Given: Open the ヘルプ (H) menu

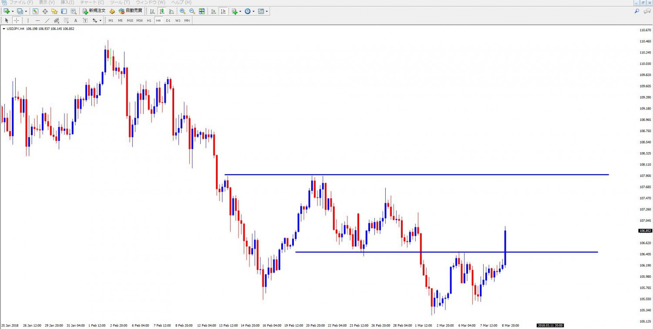Looking at the screenshot, I should point(181,3).
